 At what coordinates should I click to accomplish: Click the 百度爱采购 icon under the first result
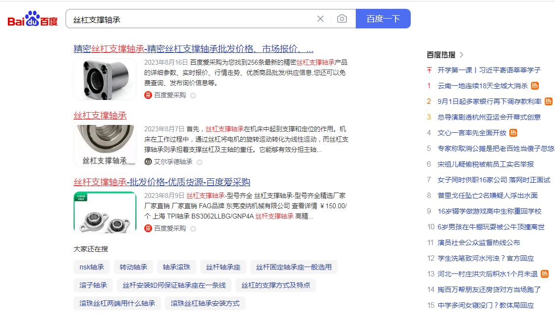coord(148,95)
